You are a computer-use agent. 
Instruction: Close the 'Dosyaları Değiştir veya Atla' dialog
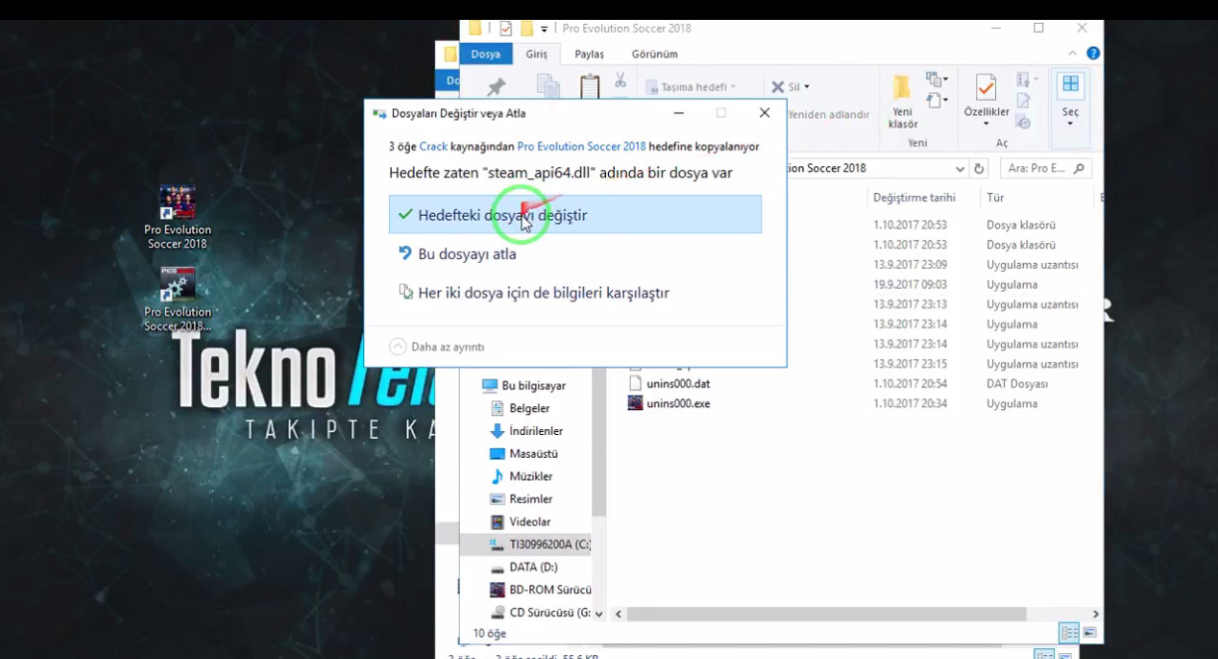click(x=764, y=113)
